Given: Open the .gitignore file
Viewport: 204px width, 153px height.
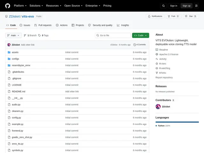Looking at the screenshot, I should 17,78.
